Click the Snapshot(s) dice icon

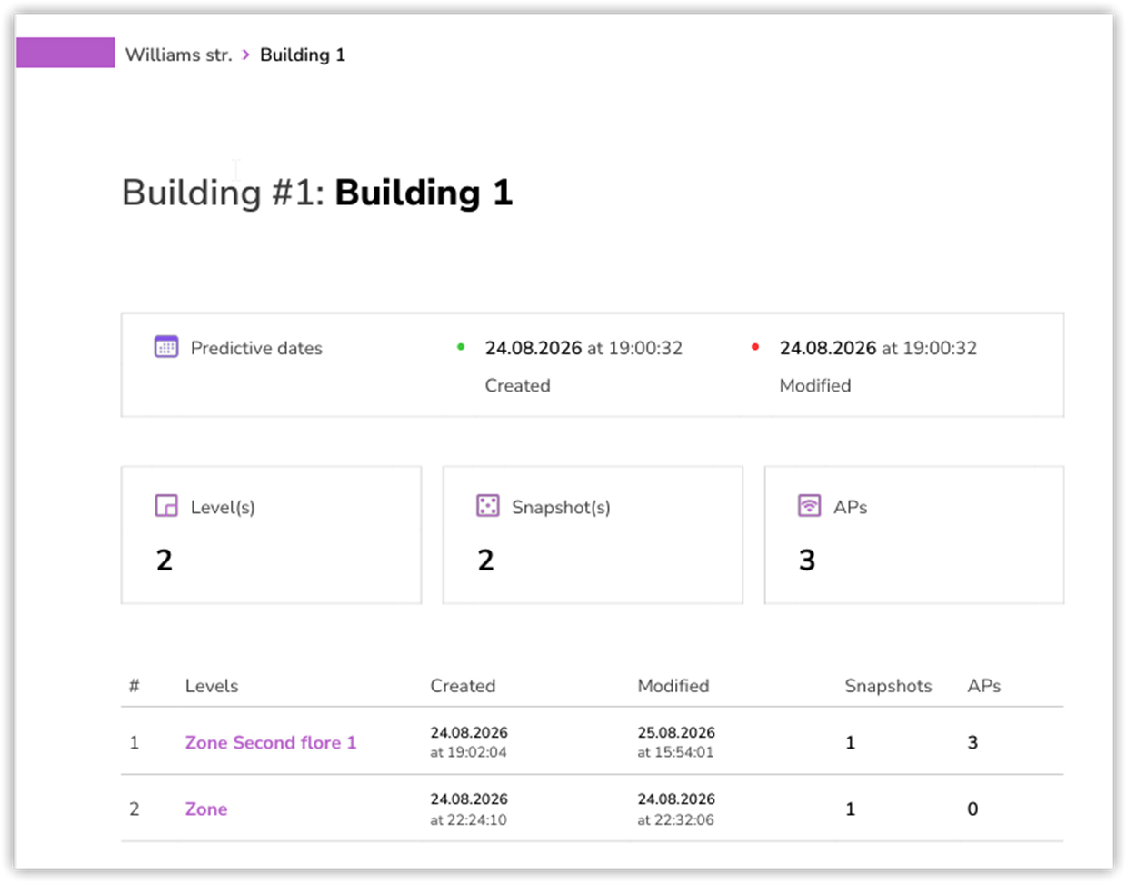coord(488,506)
